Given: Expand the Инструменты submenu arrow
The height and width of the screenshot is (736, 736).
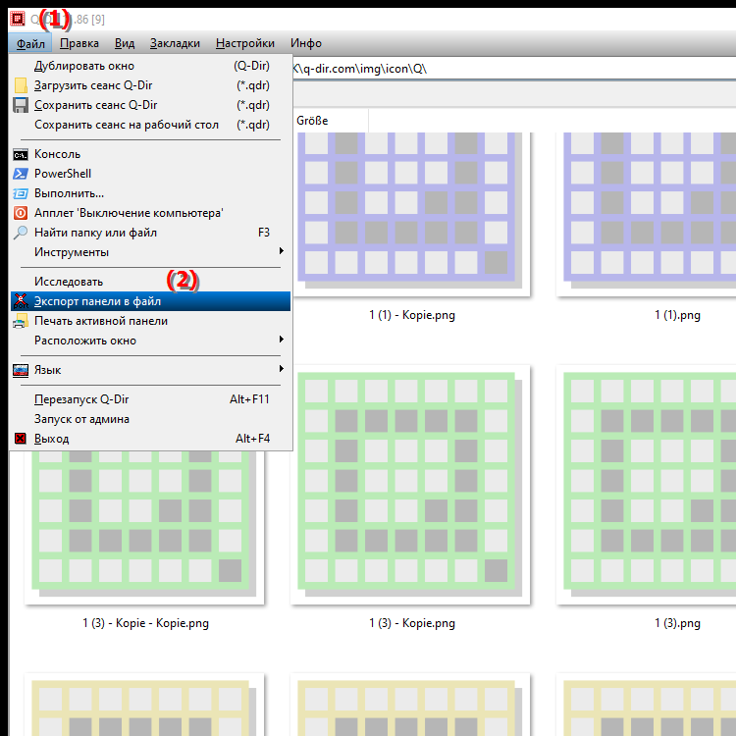Looking at the screenshot, I should (x=282, y=251).
